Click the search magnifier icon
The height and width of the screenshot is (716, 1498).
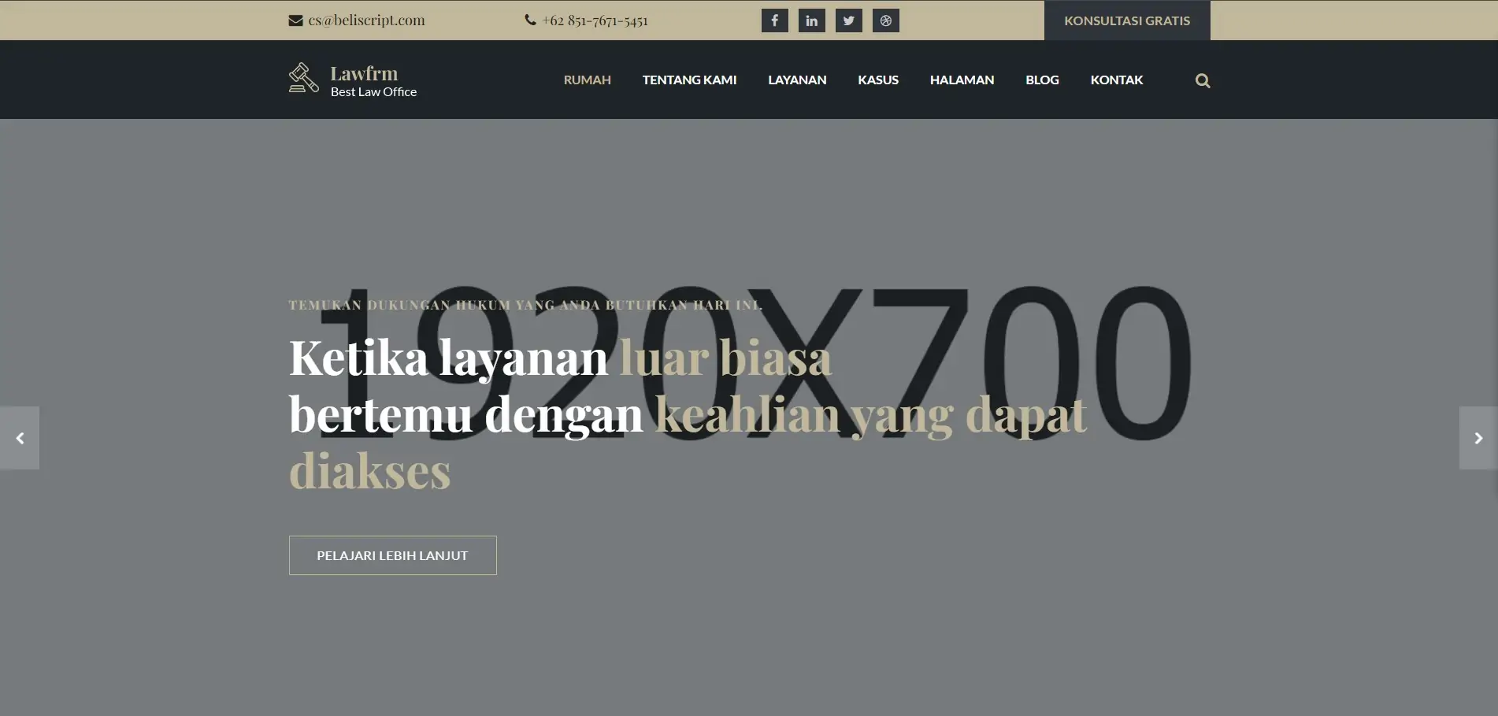pos(1202,80)
